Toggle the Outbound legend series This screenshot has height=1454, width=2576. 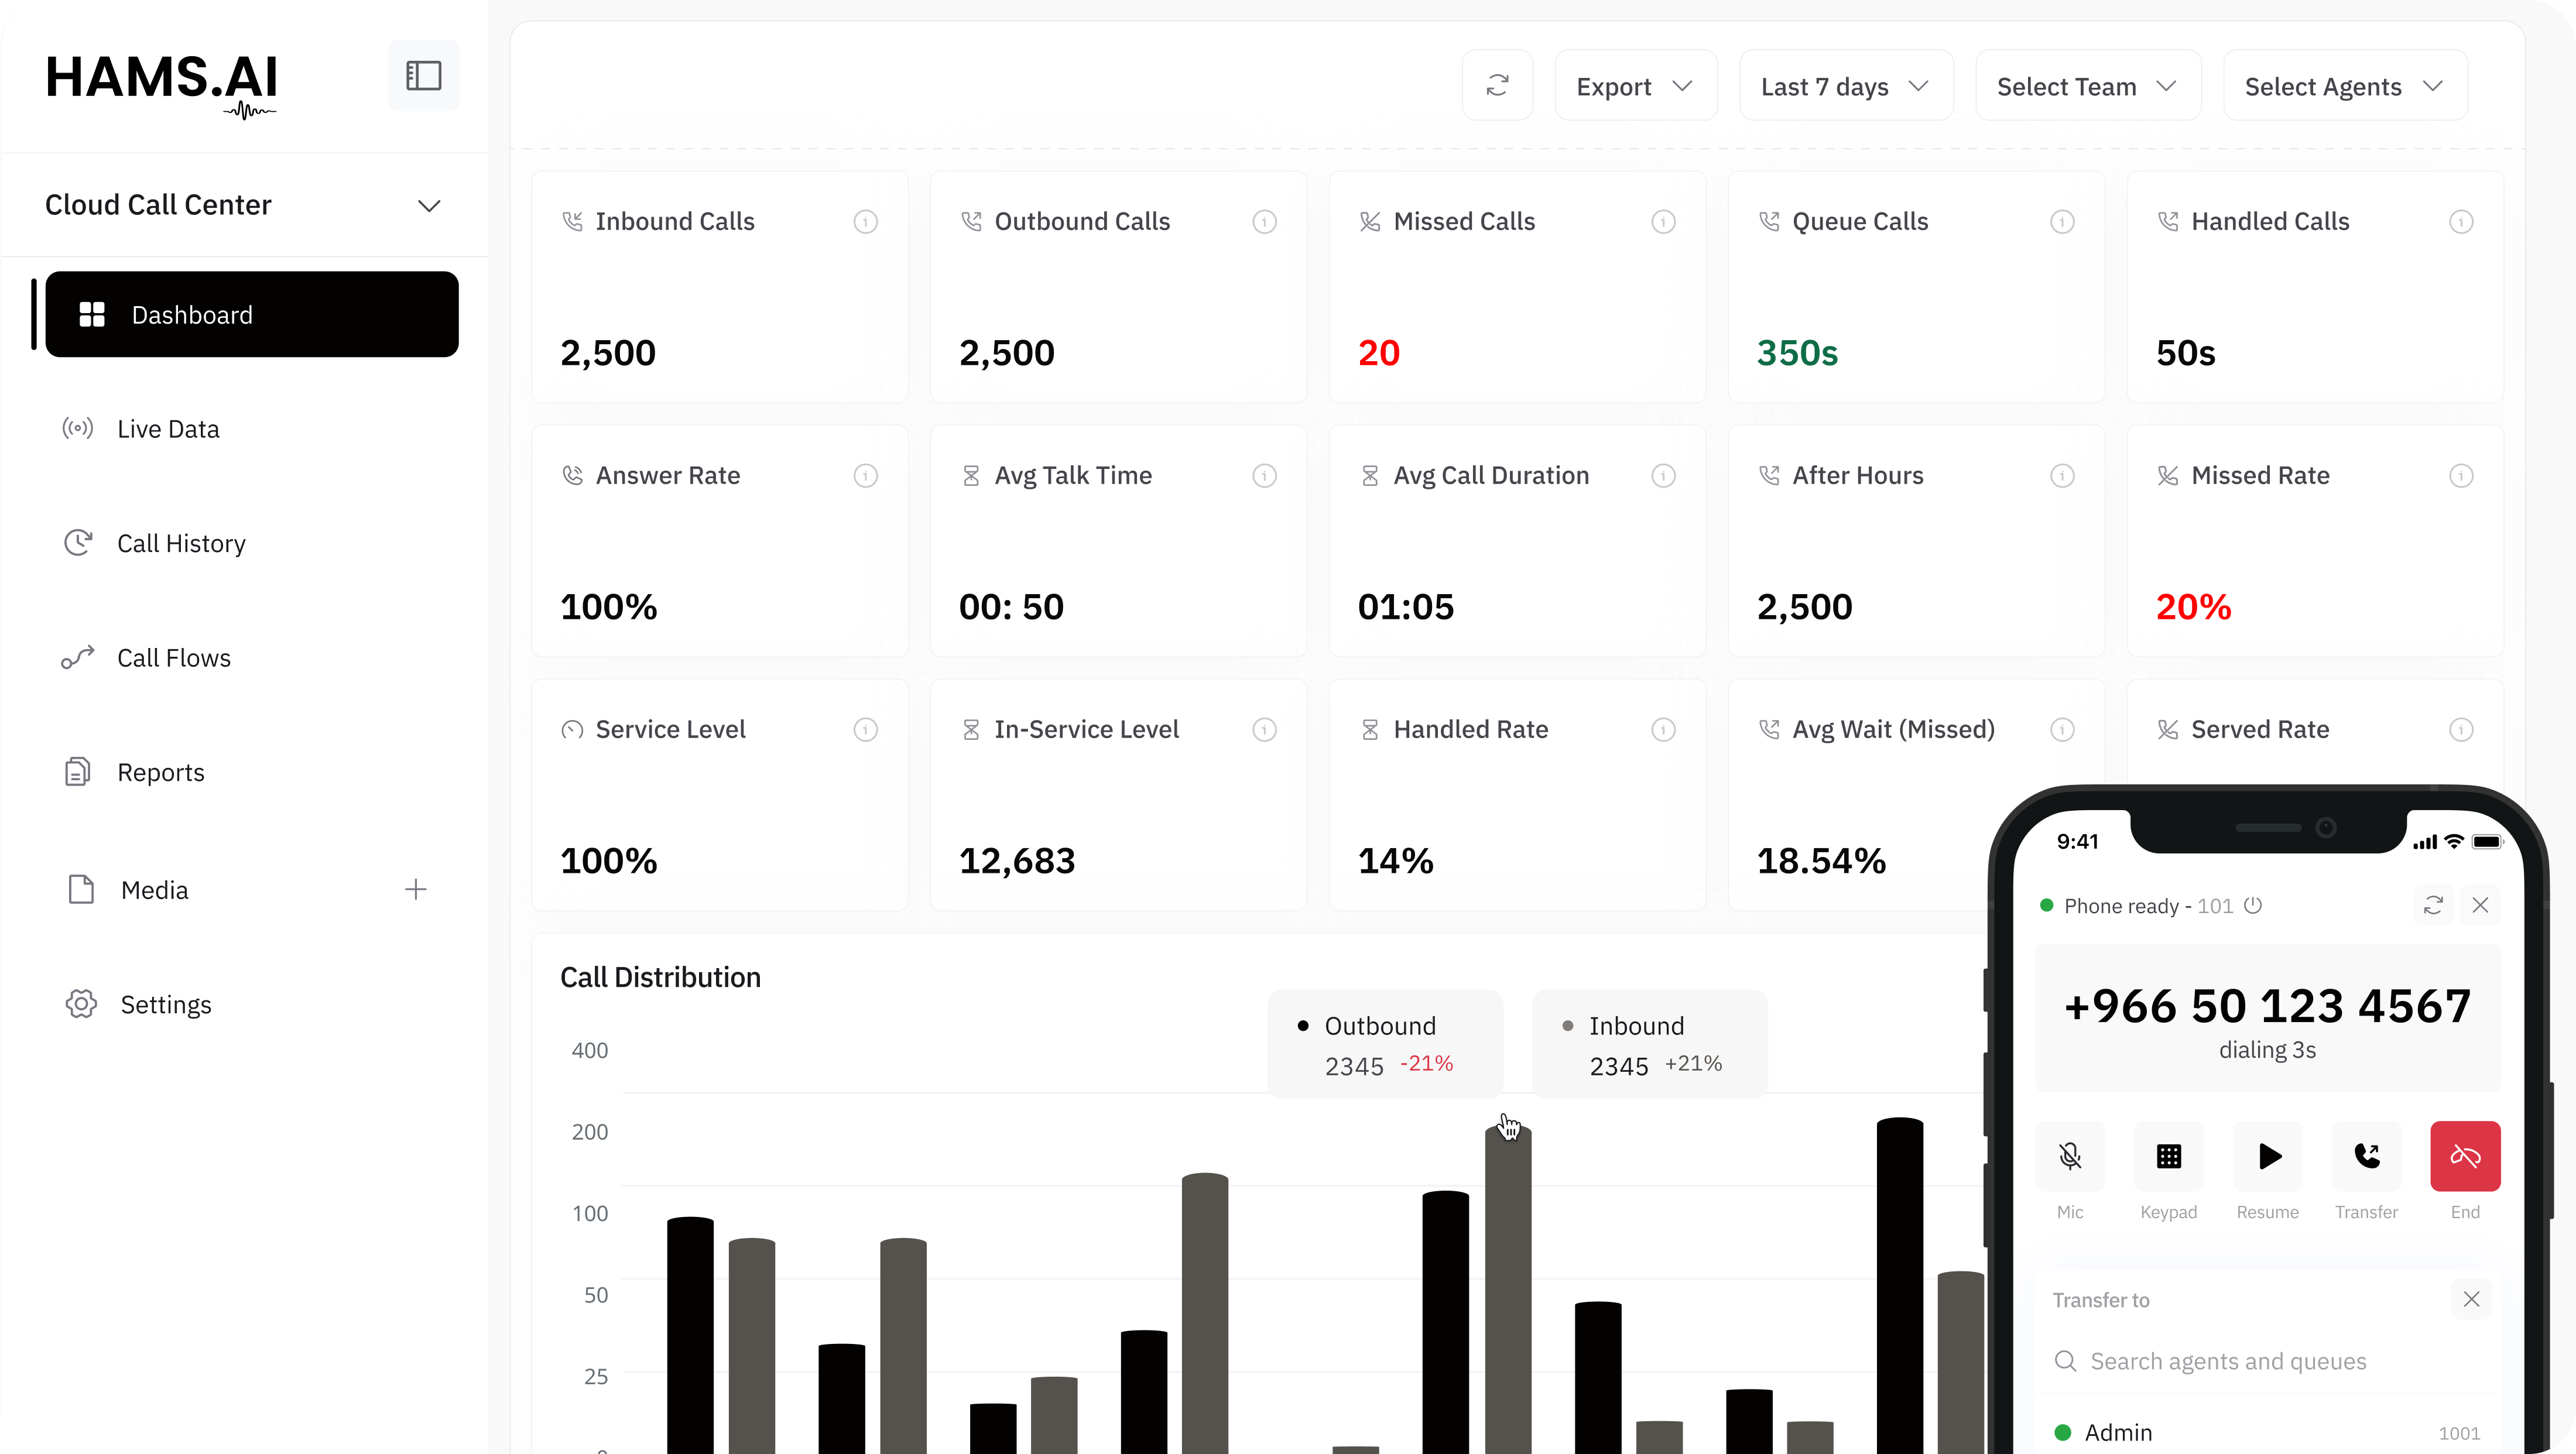coord(1385,1044)
